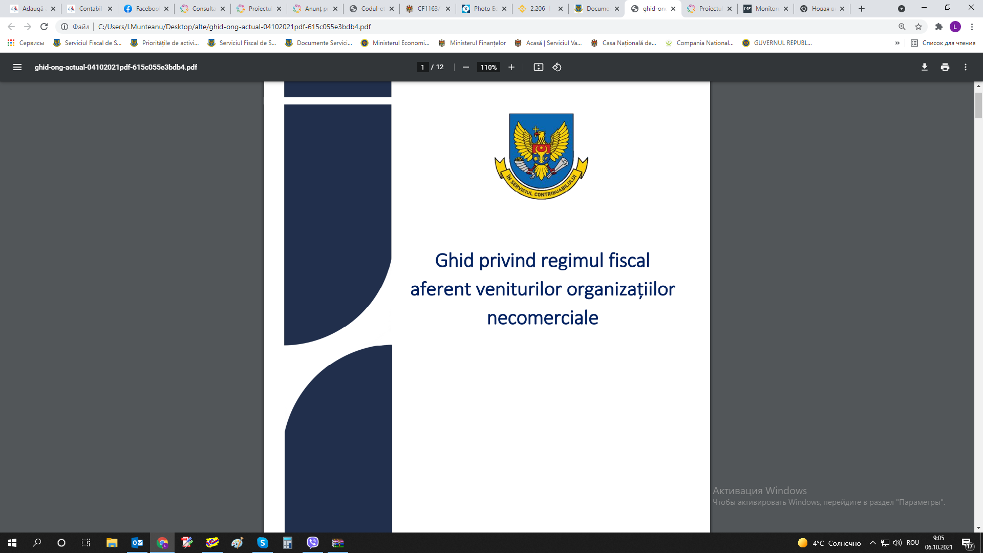This screenshot has width=983, height=553.
Task: Open Casa Națională de... bookmark
Action: (624, 43)
